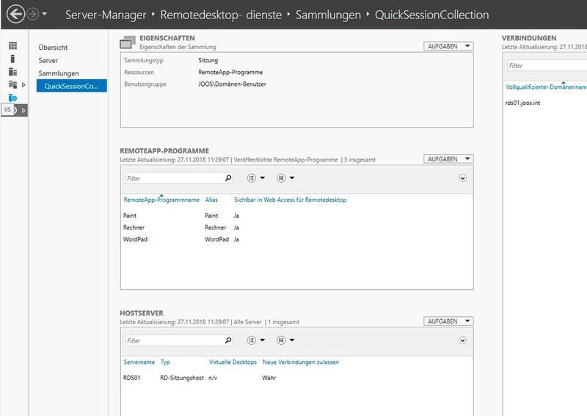Open the Dashboard icon in the sidebar
The height and width of the screenshot is (416, 587).
tap(12, 45)
